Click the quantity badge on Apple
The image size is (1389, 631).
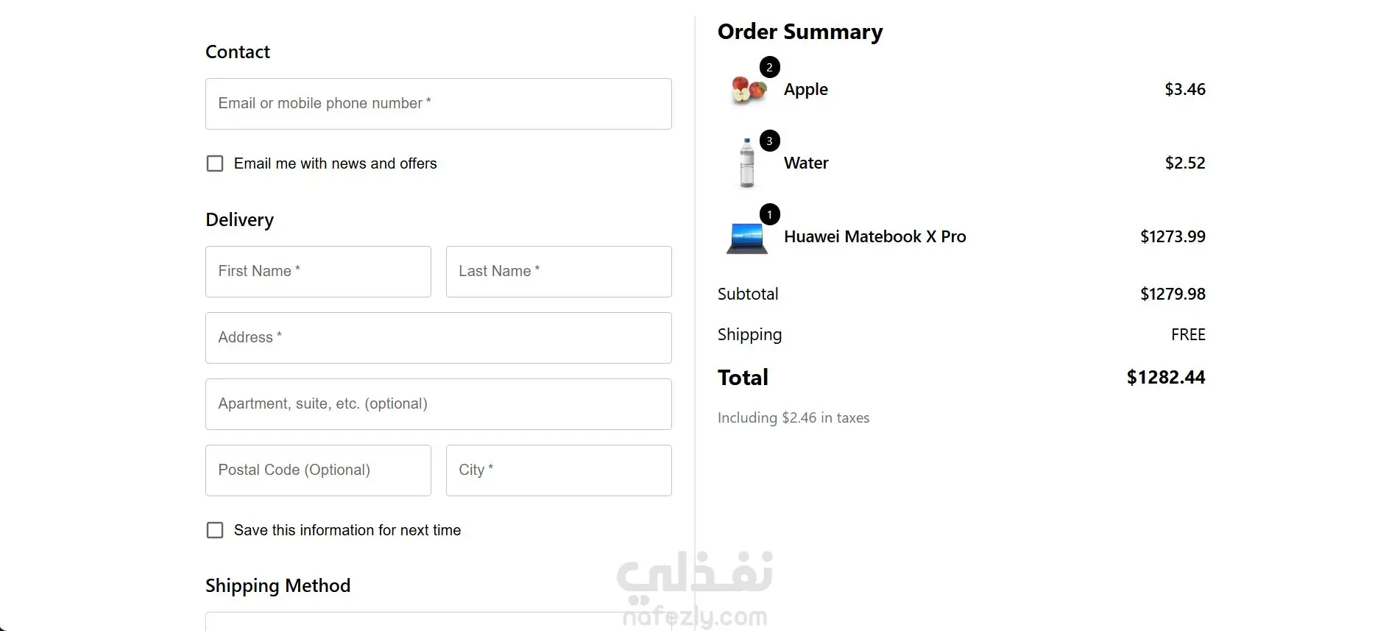(x=769, y=67)
